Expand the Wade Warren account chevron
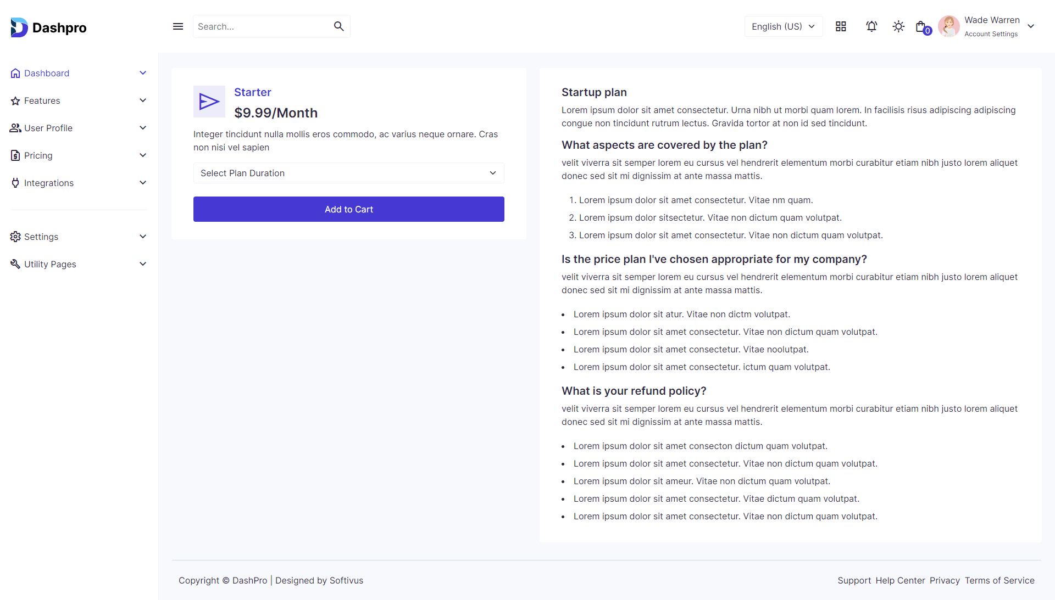The image size is (1055, 600). coord(1031,26)
